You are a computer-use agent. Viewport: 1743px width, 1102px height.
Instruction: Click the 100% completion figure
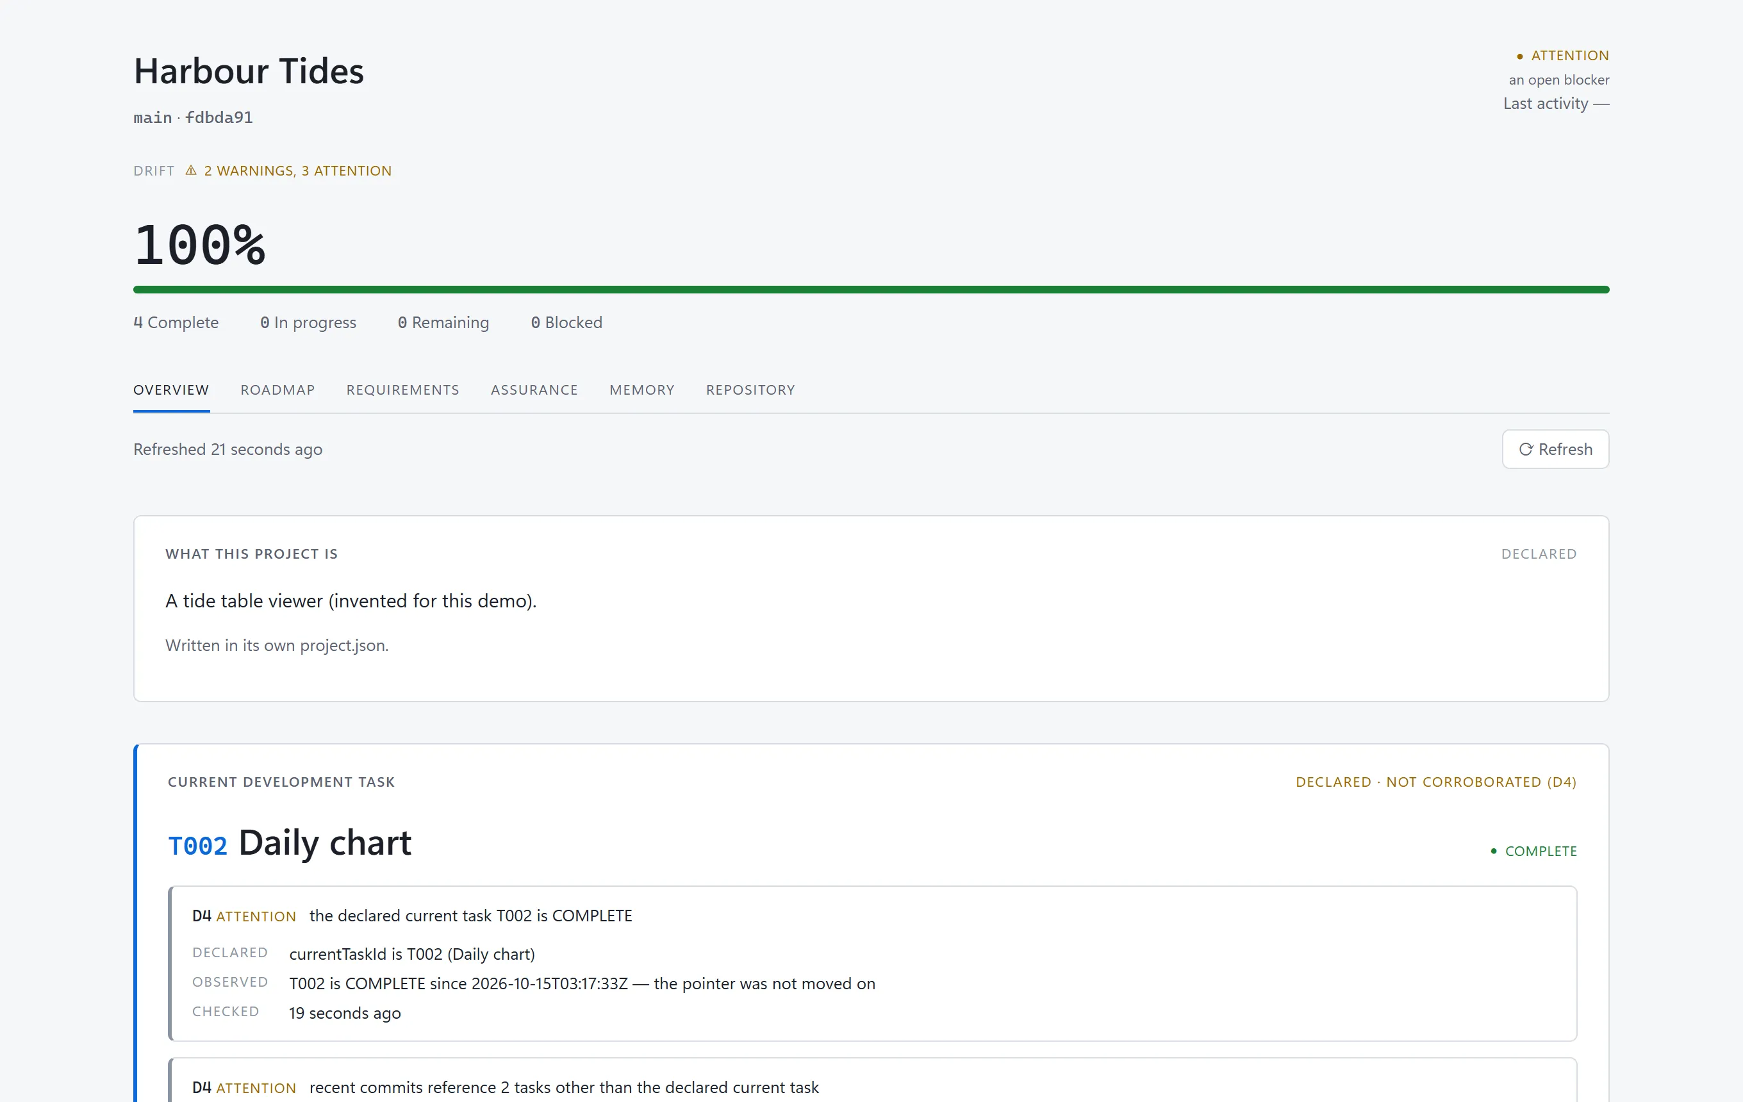(200, 245)
